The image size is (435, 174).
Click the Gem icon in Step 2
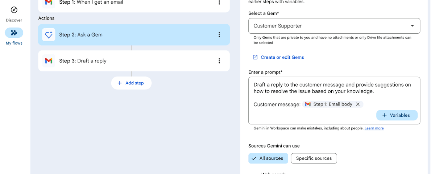click(x=49, y=35)
